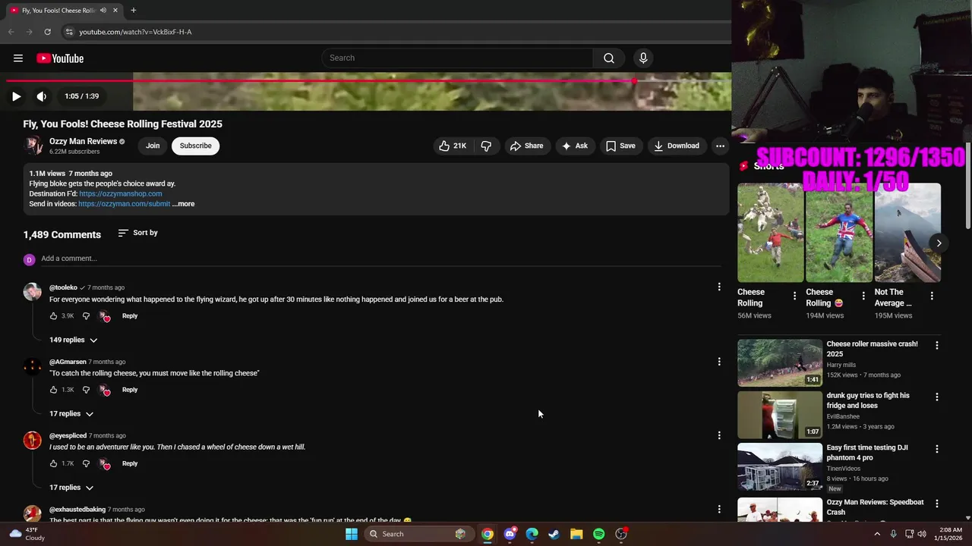Open the 56M views Cheese Rolling short
The width and height of the screenshot is (972, 546).
(770, 233)
